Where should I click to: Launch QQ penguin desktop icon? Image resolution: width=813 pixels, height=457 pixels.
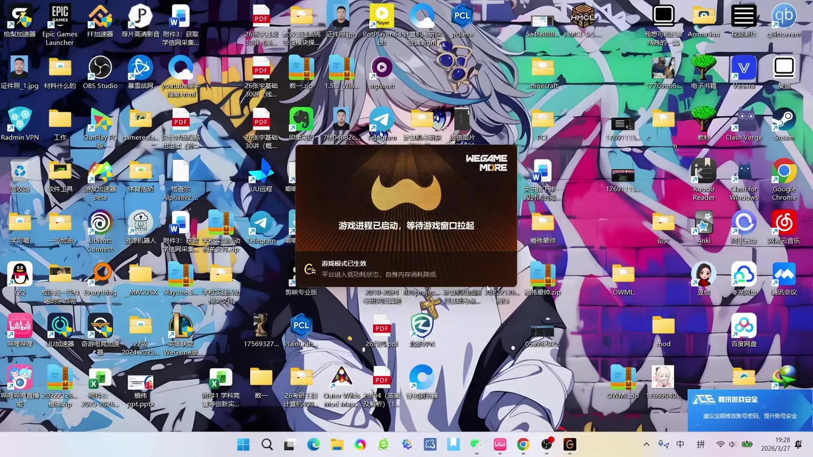20,279
